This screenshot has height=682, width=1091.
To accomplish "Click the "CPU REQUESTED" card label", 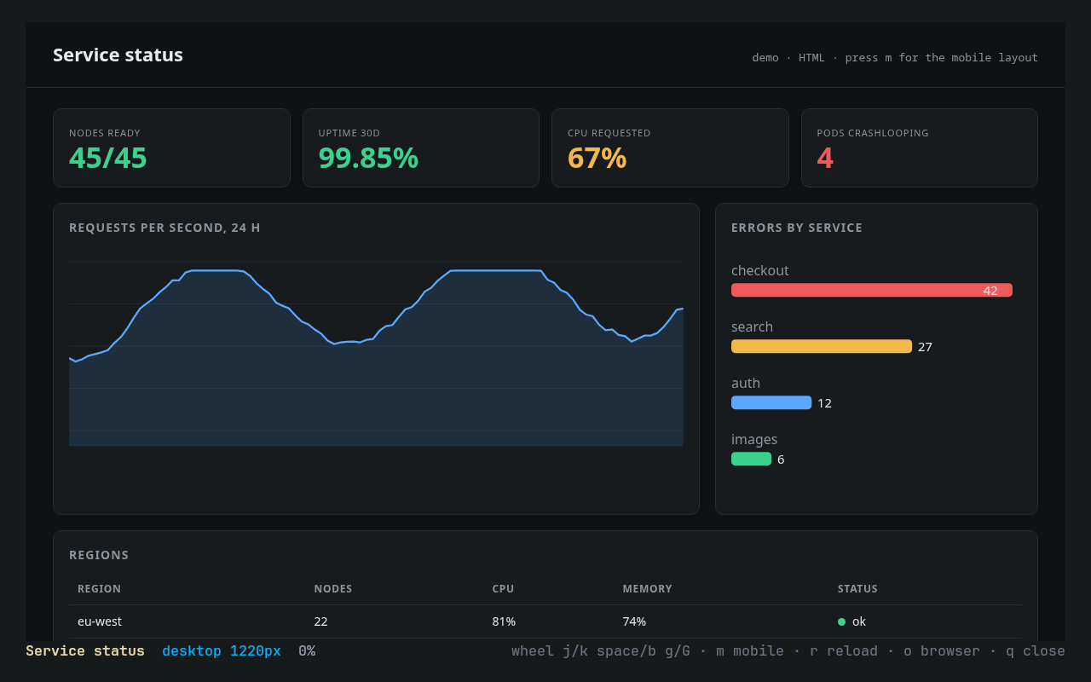I will click(609, 133).
